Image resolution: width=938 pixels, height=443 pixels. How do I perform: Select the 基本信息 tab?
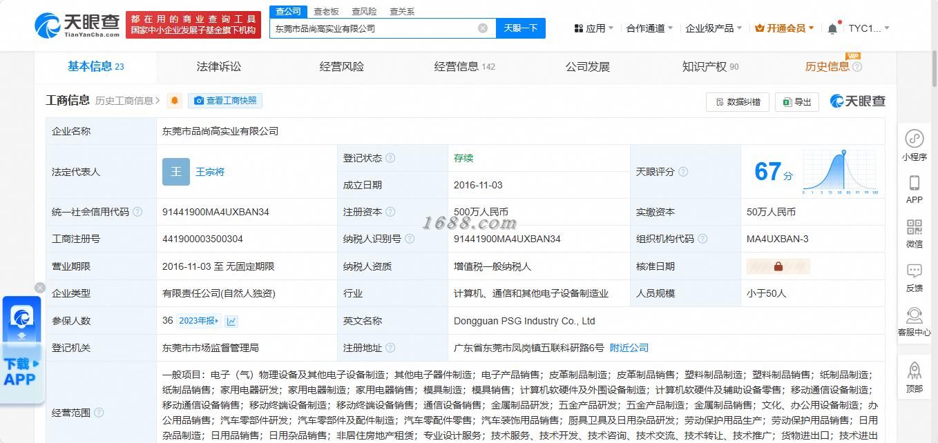[96, 67]
